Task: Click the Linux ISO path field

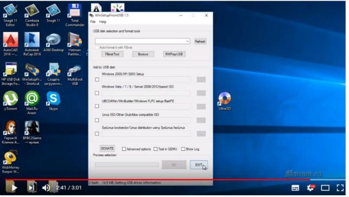Action: tap(146, 120)
